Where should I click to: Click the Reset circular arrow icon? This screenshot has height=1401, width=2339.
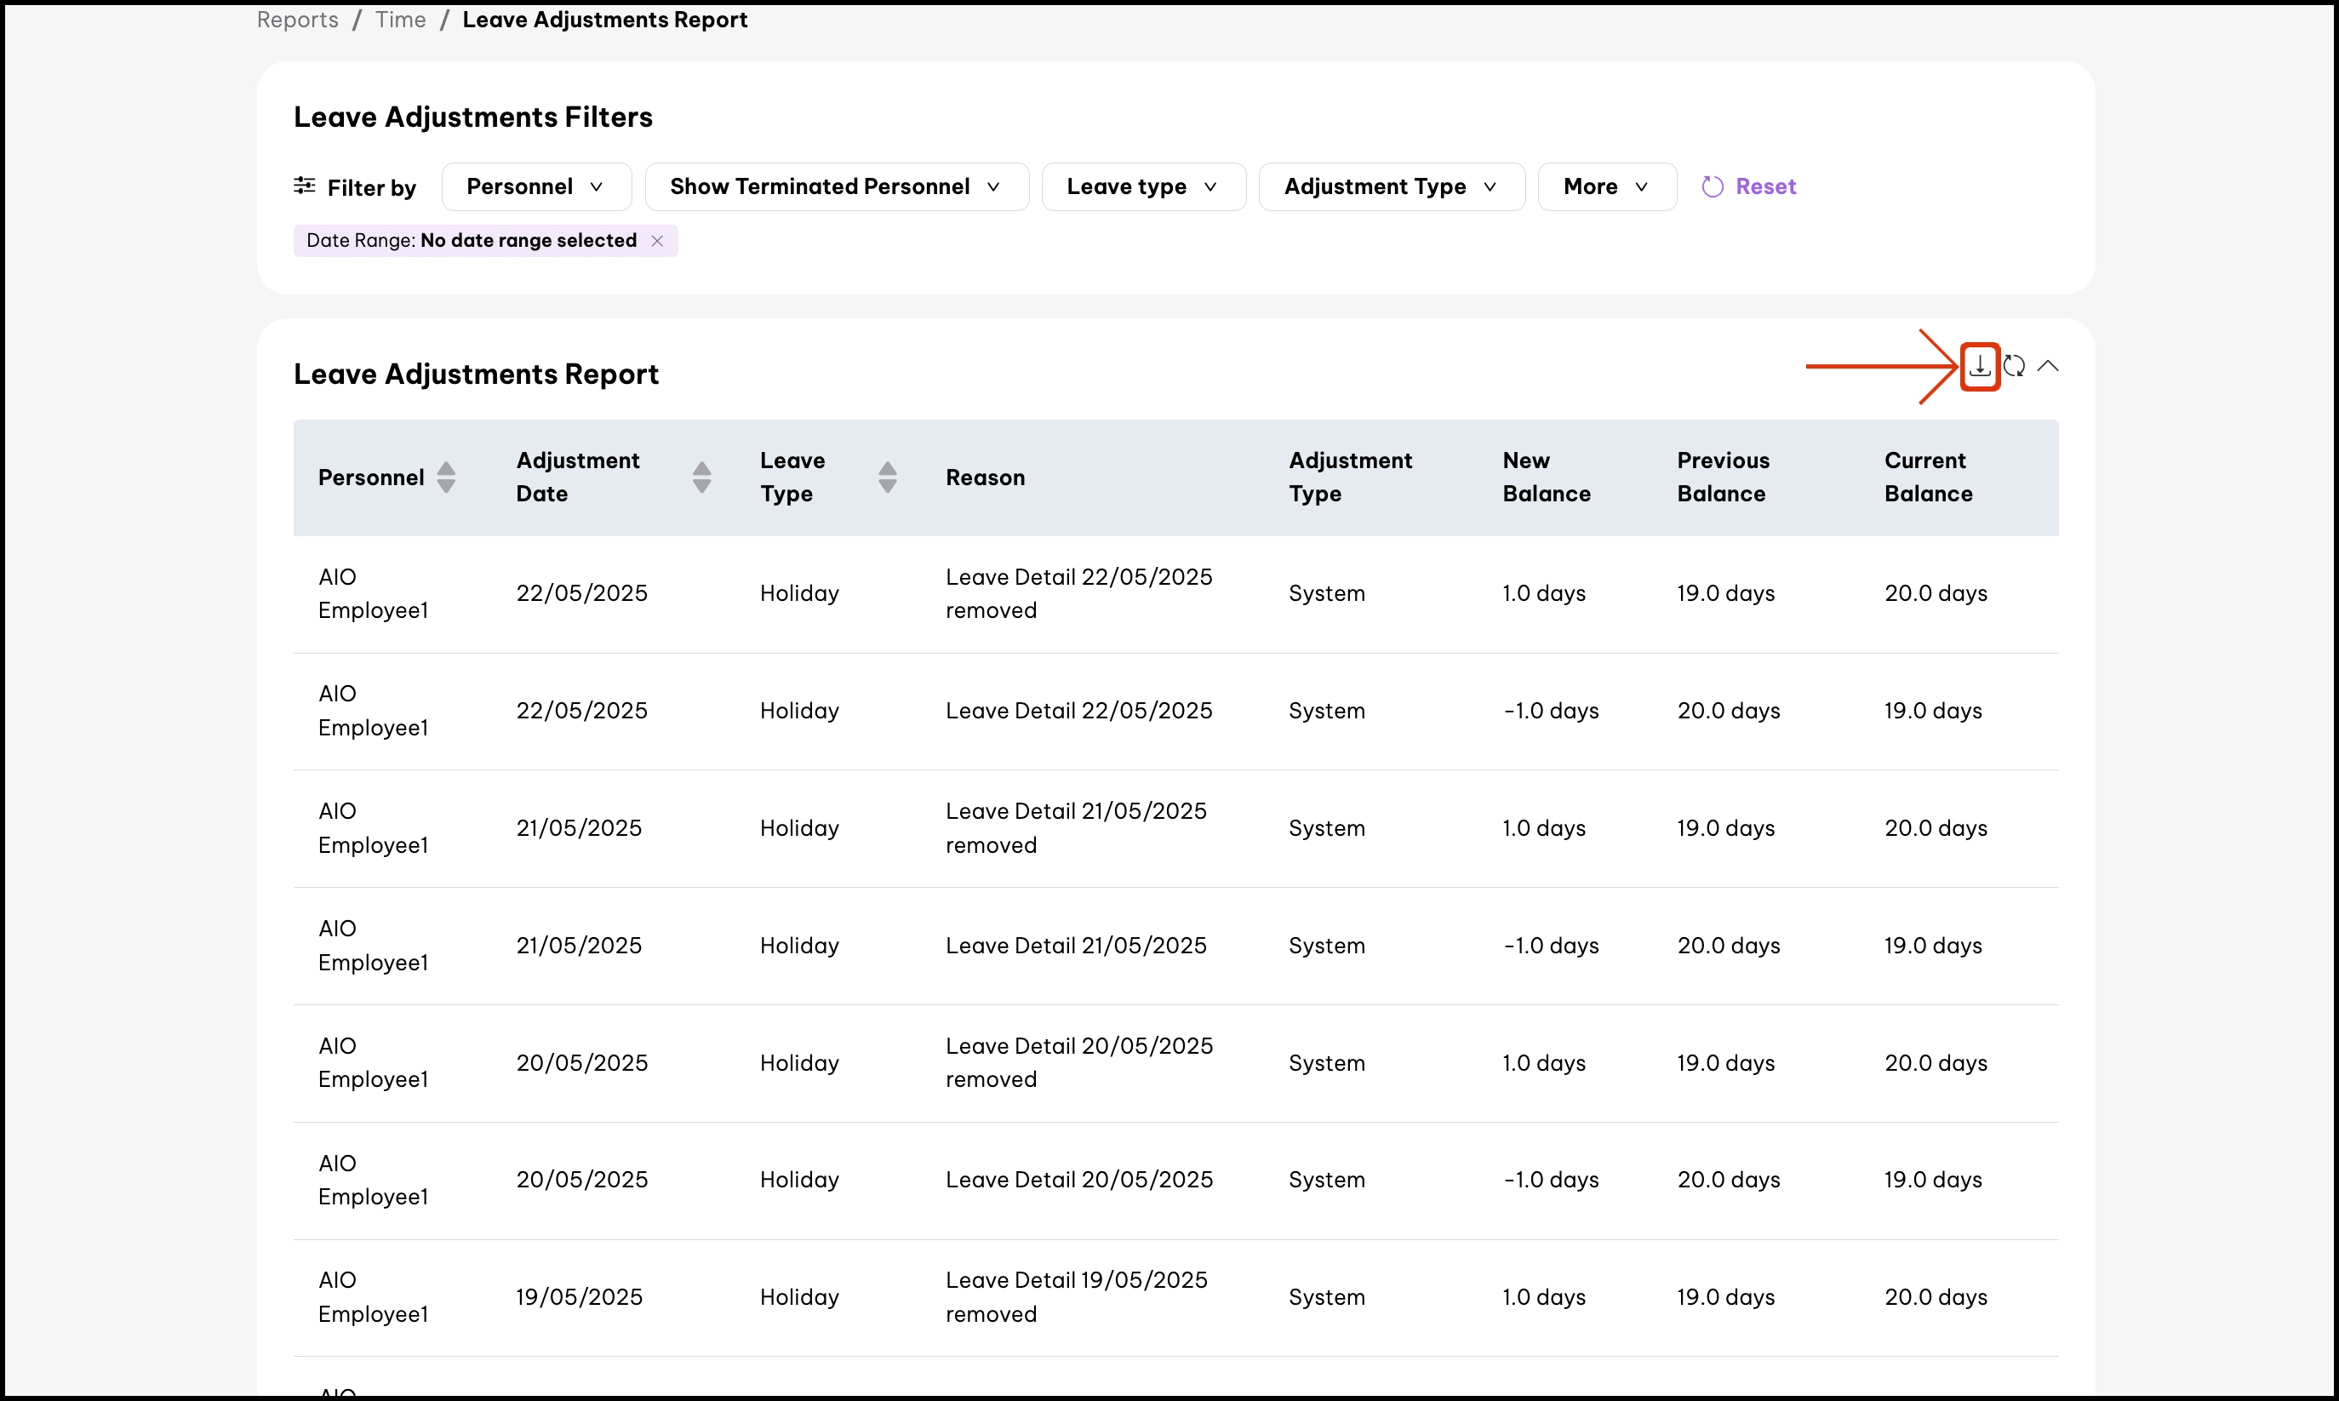[x=1713, y=187]
